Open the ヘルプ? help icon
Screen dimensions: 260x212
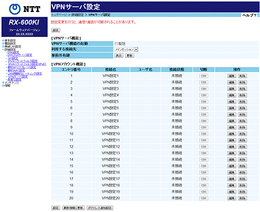(250, 15)
